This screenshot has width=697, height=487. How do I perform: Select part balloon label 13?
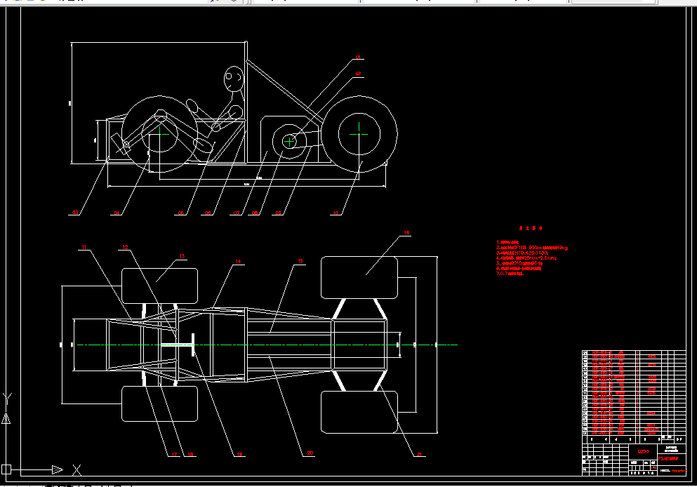tap(182, 256)
